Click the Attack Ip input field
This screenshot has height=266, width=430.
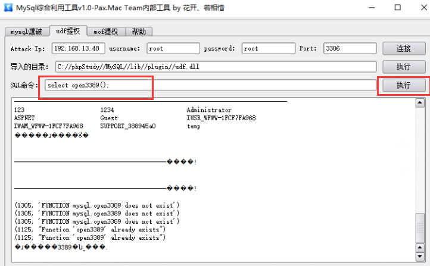pyautogui.click(x=79, y=48)
